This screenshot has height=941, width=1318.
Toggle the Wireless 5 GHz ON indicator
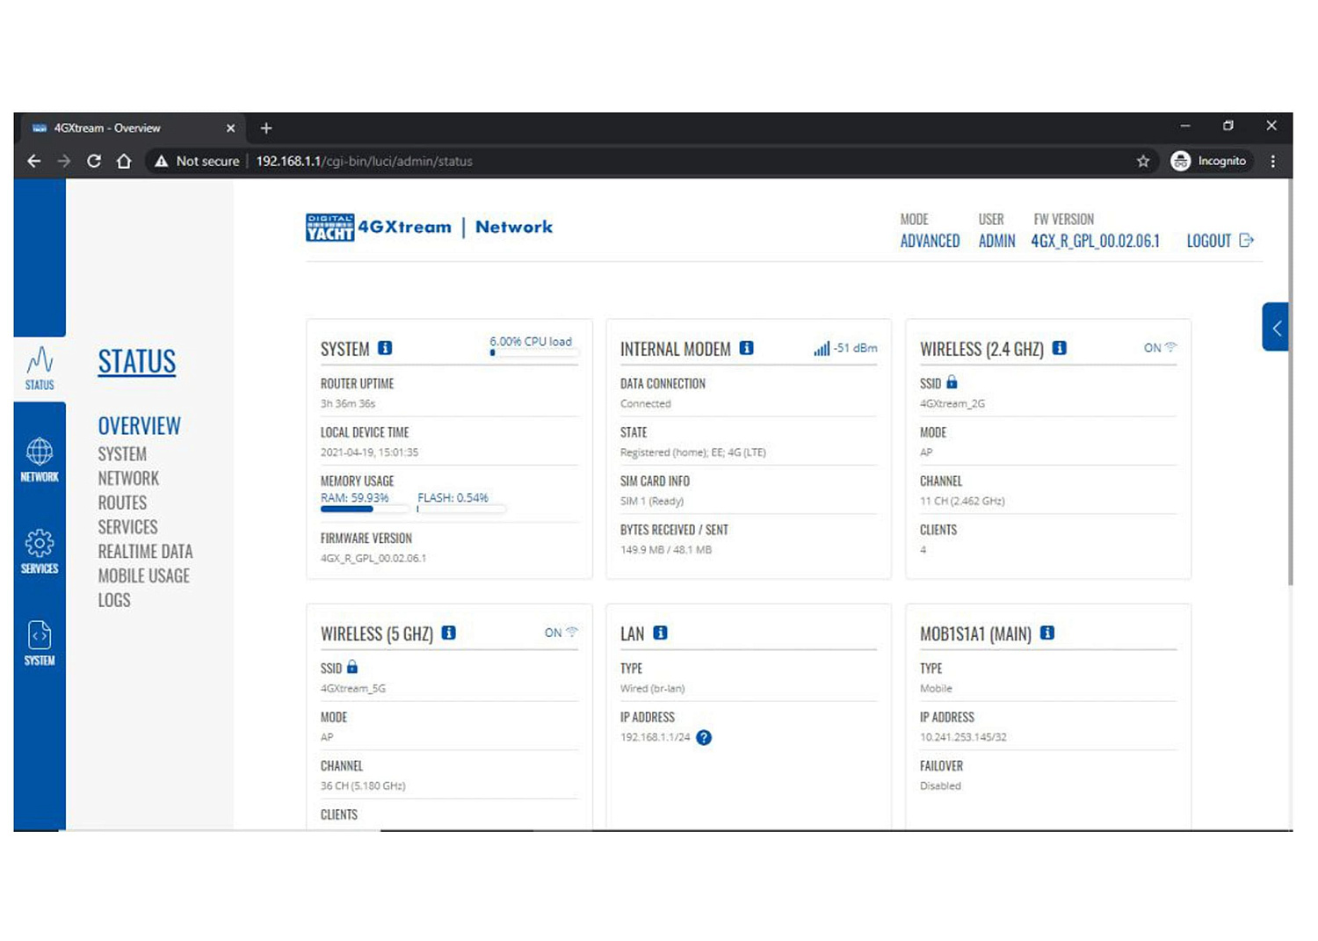(x=561, y=633)
